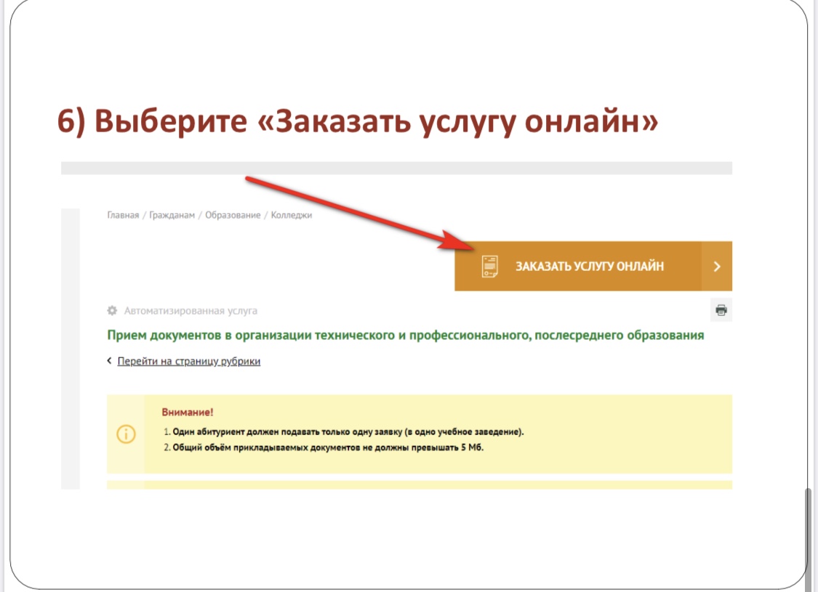
Task: Click the left chevron before Перейти на страницу рубрики
Action: coord(110,361)
